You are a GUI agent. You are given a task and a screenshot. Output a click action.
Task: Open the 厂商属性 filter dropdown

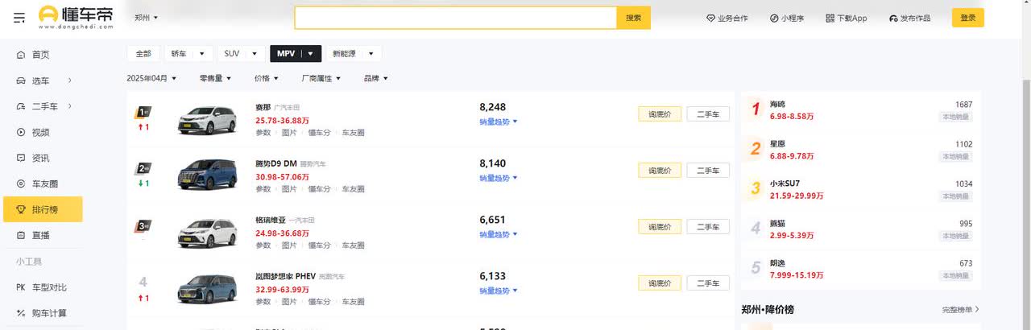click(x=321, y=78)
